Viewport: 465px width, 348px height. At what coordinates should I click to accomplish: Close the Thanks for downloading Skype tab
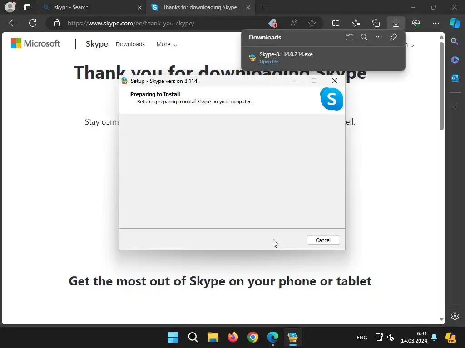point(248,8)
